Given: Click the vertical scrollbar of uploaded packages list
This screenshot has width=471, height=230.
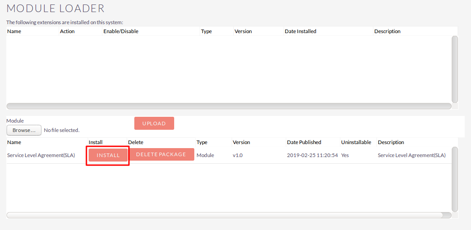Looking at the screenshot, I should click(455, 179).
